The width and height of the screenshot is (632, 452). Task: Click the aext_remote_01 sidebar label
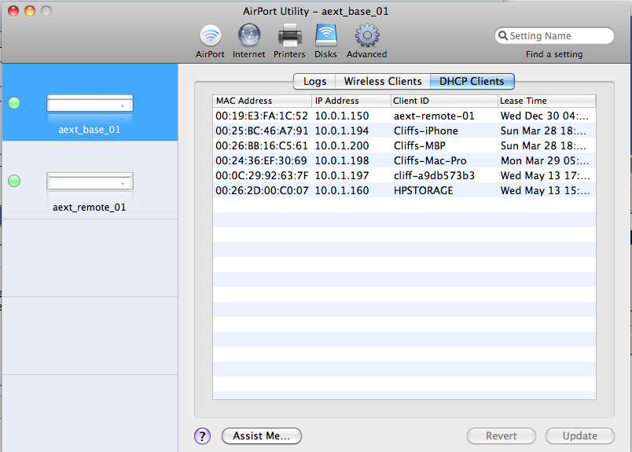90,208
